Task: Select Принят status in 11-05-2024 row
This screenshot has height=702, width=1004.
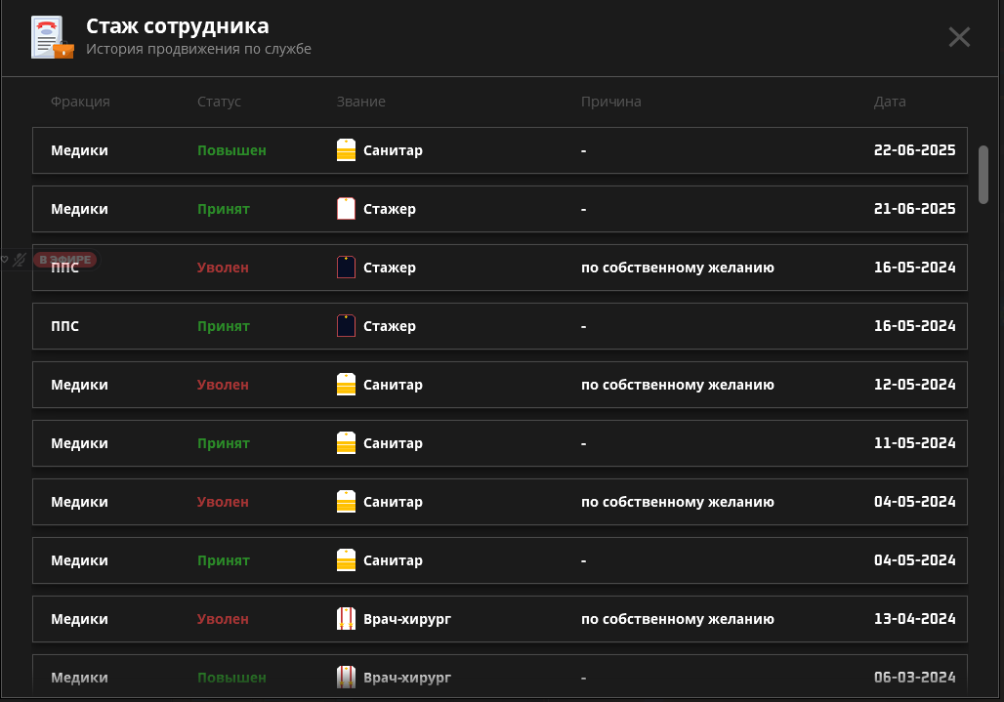Action: 224,443
